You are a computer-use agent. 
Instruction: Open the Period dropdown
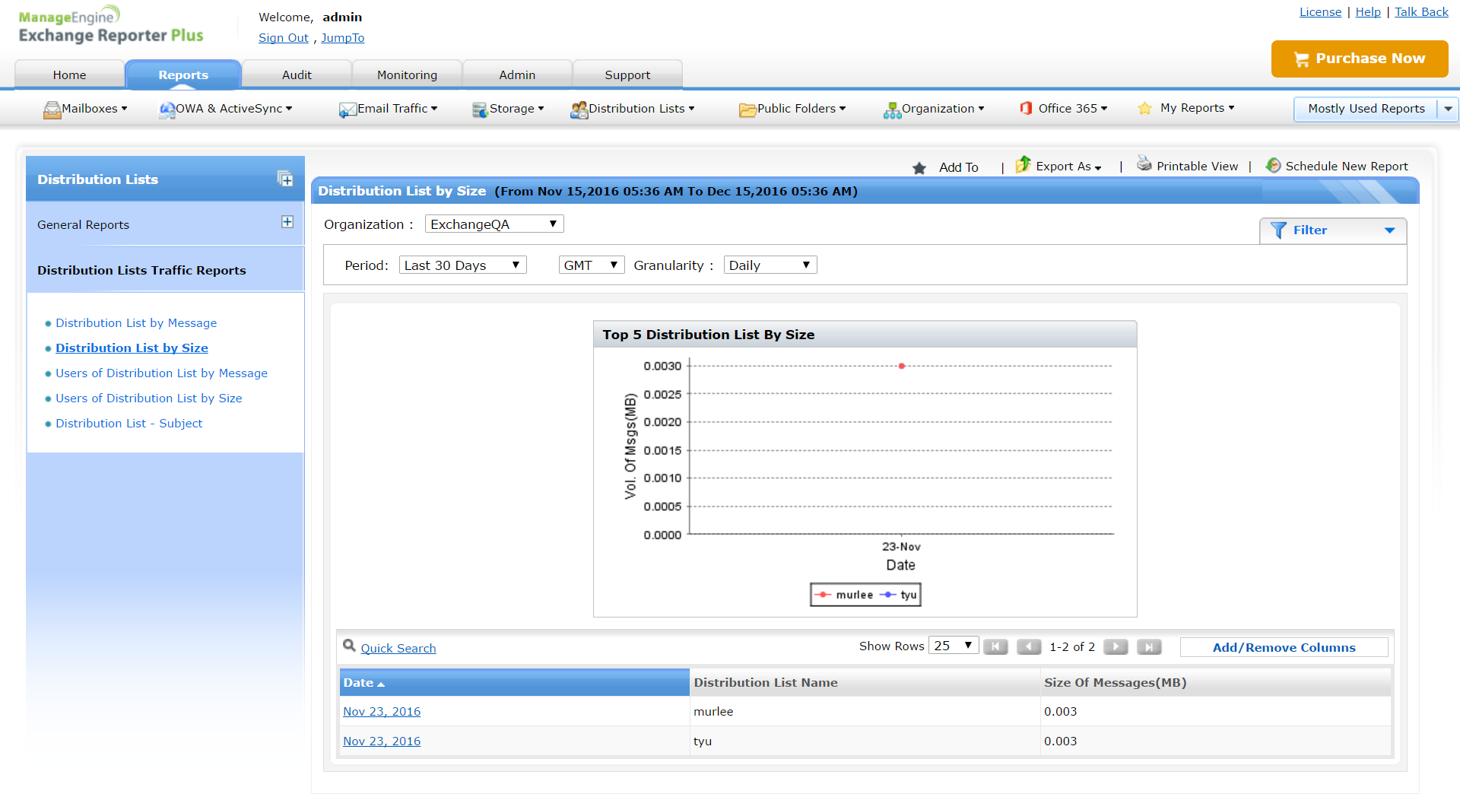(462, 265)
